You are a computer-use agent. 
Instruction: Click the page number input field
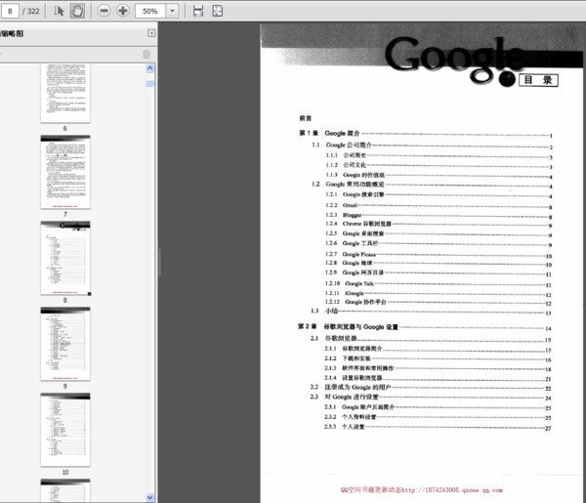(10, 11)
